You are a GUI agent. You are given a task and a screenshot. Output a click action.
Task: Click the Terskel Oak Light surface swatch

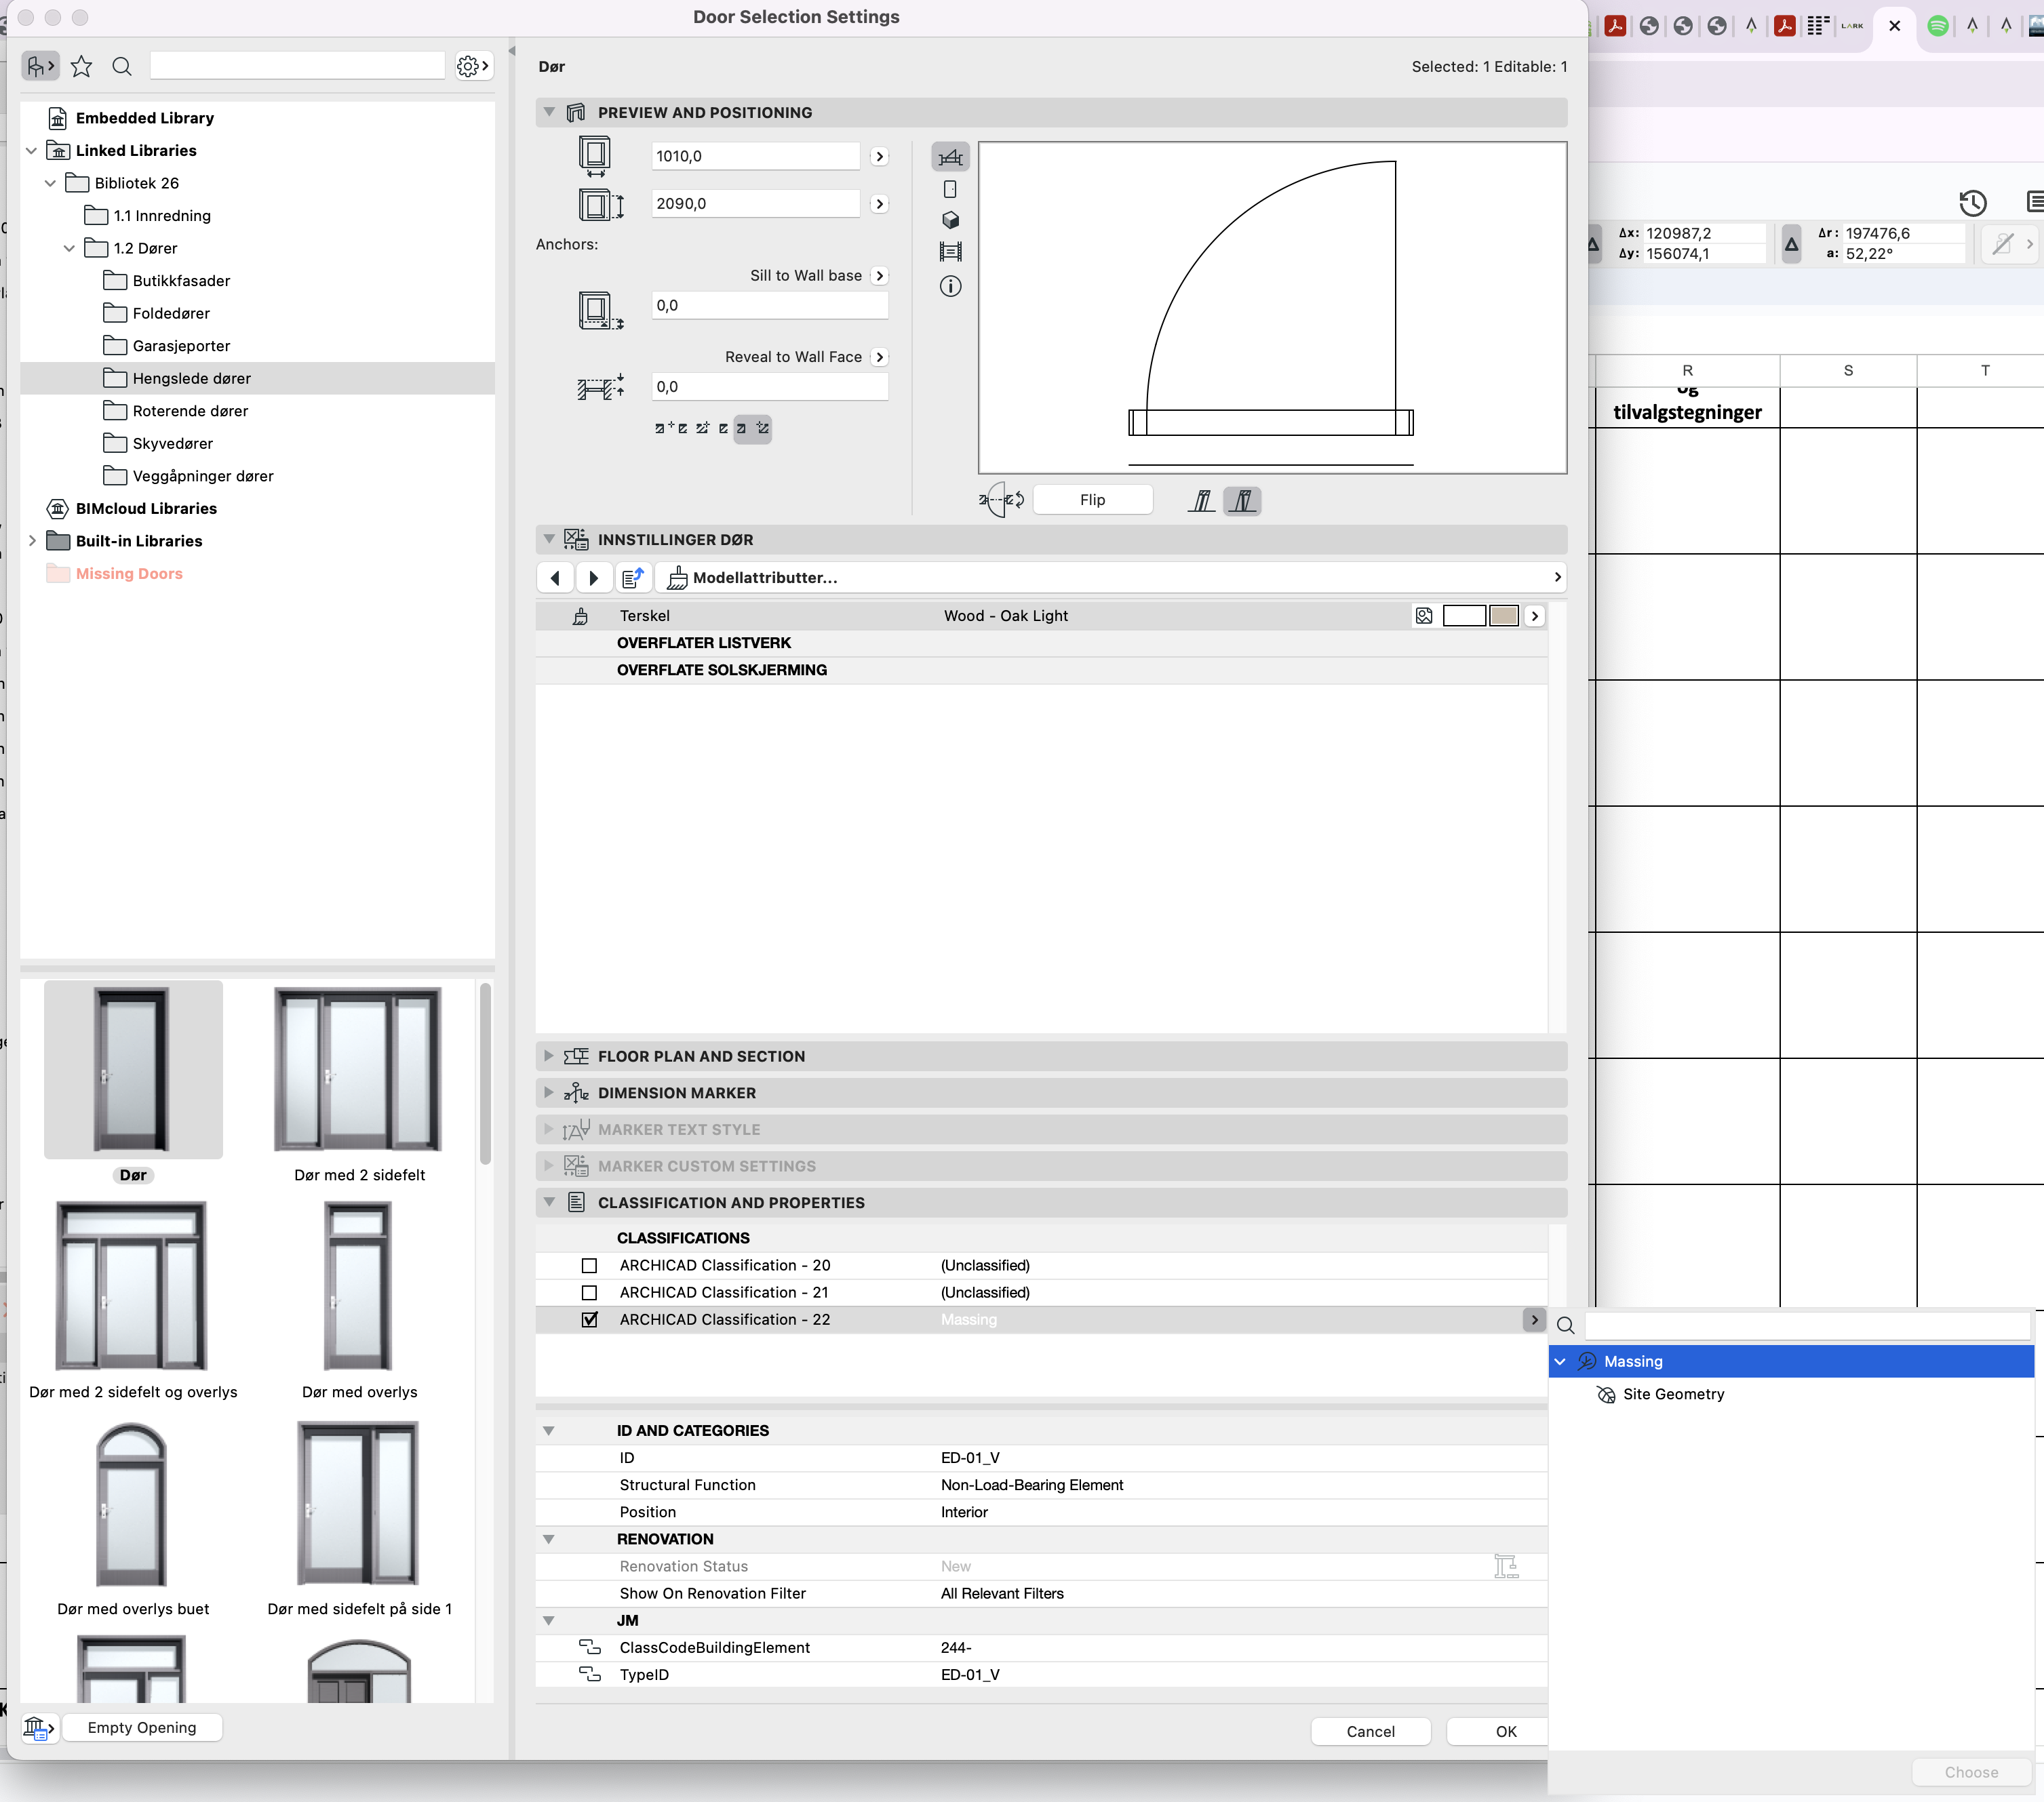[x=1503, y=616]
